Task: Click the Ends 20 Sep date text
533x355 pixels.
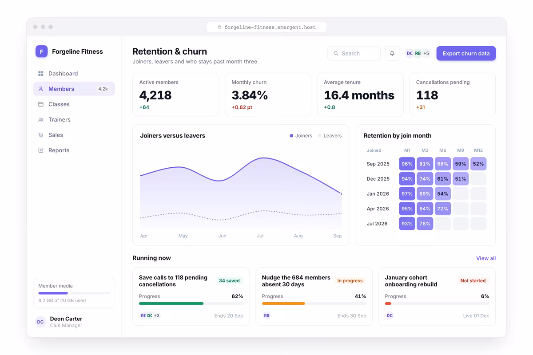Action: point(229,316)
